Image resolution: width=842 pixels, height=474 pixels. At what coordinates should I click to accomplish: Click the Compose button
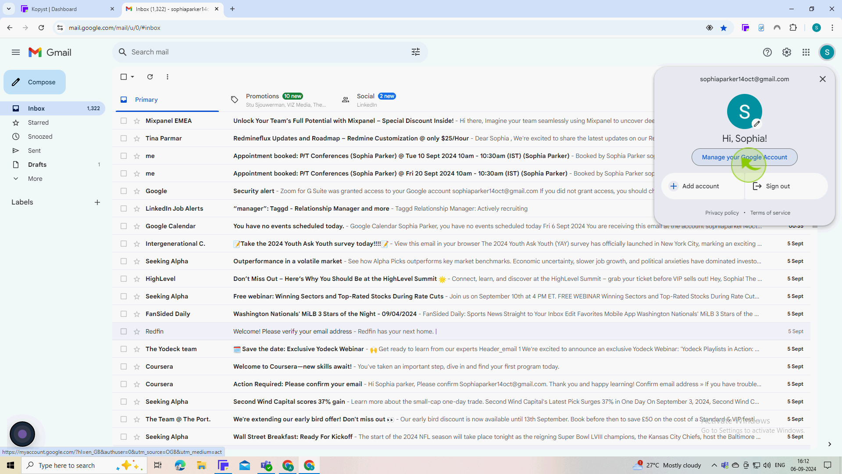35,82
